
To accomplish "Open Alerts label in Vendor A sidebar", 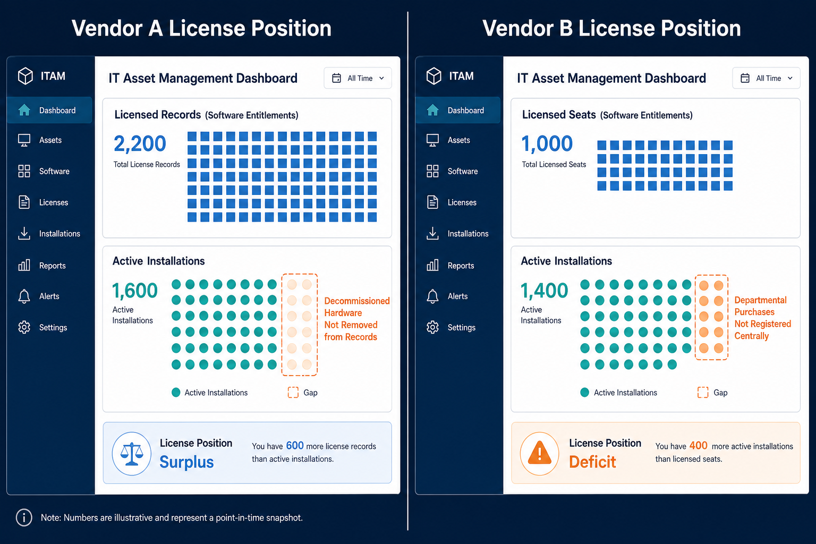I will tap(49, 296).
